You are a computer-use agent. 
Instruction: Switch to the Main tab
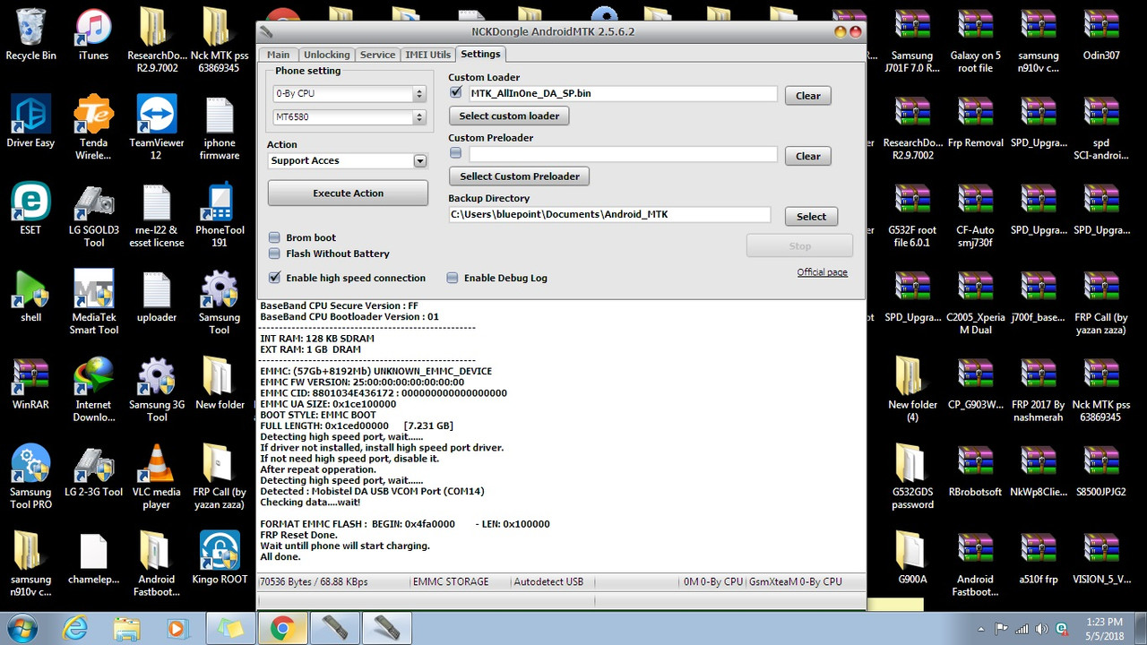(279, 55)
